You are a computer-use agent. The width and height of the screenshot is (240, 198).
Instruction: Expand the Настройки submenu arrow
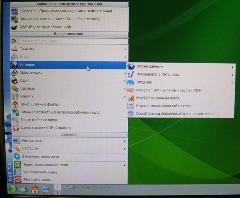[125, 149]
